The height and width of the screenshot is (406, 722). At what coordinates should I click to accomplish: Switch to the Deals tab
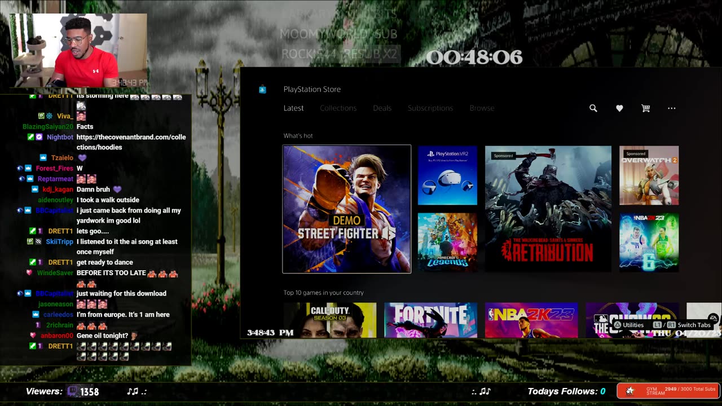382,108
